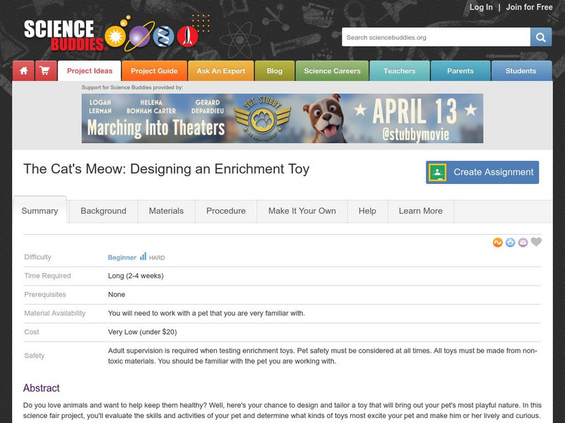Click the orange share icon
This screenshot has height=423, width=565.
click(x=498, y=243)
